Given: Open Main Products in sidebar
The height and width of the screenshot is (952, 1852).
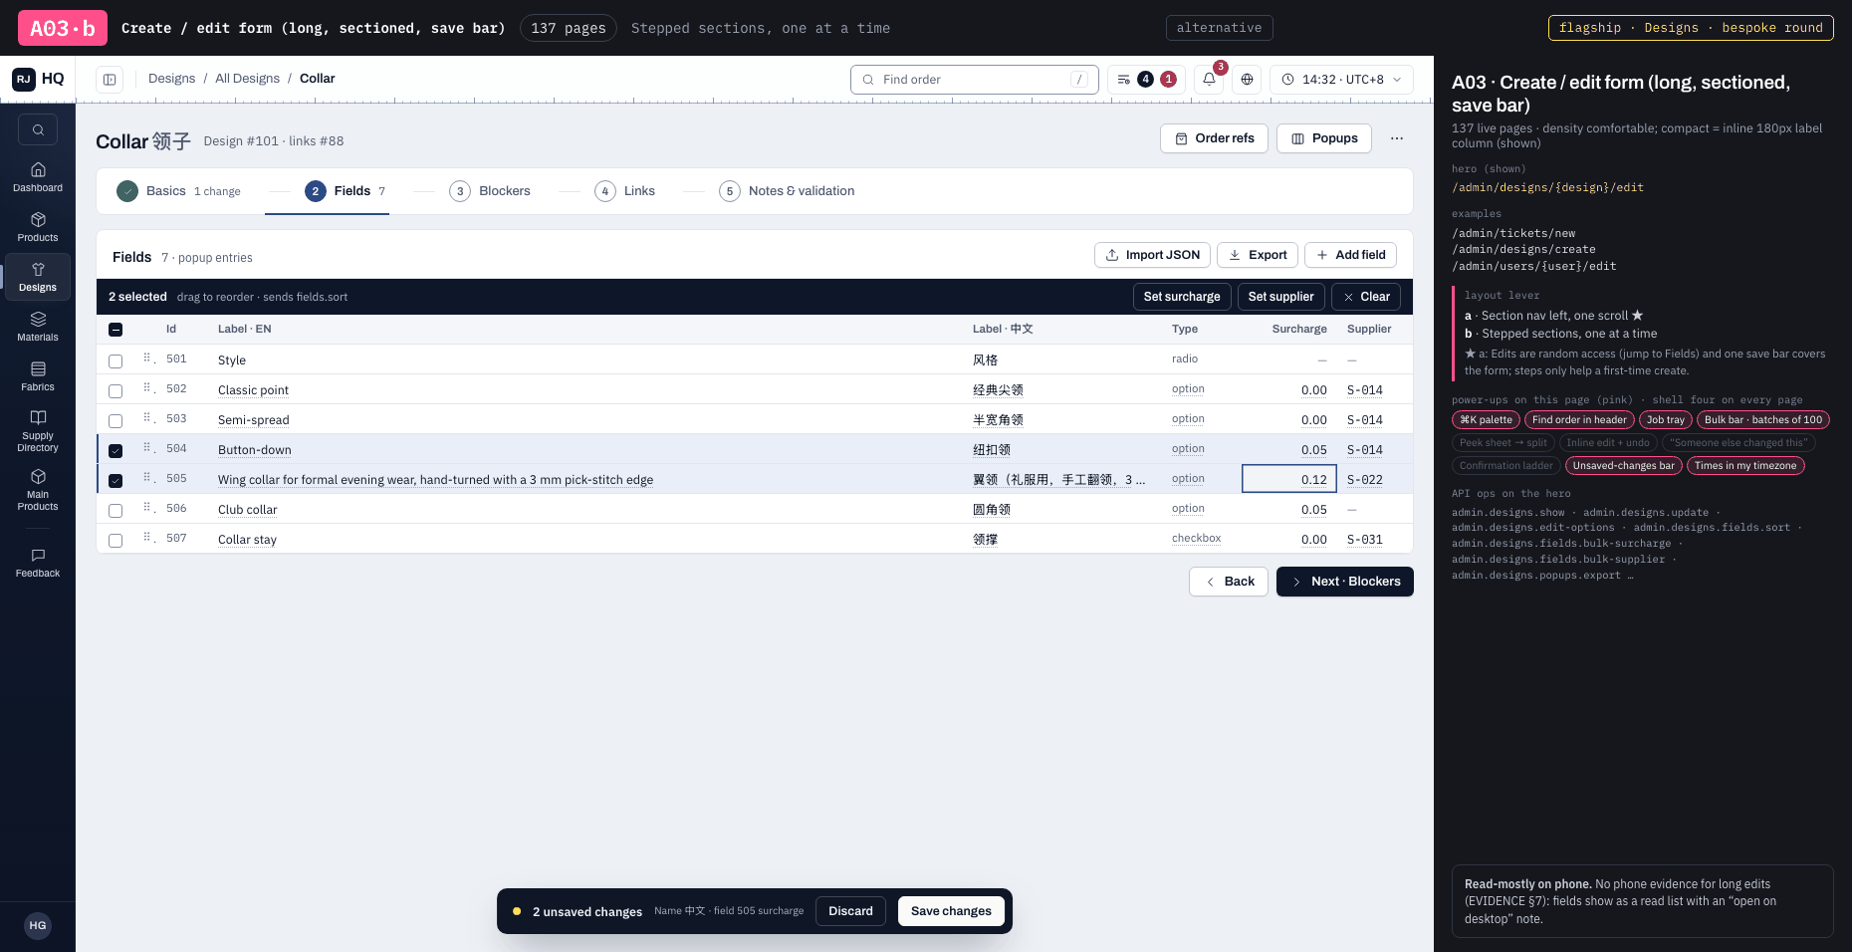Looking at the screenshot, I should point(38,489).
